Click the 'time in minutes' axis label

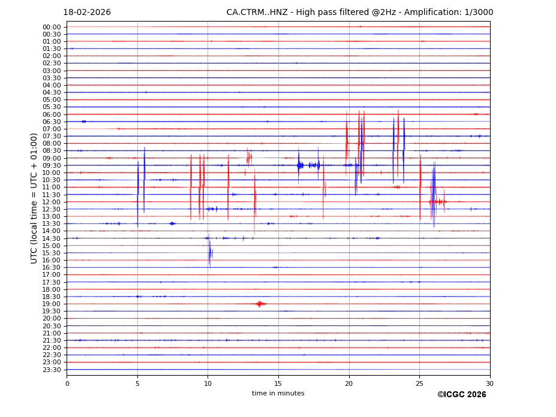[278, 394]
